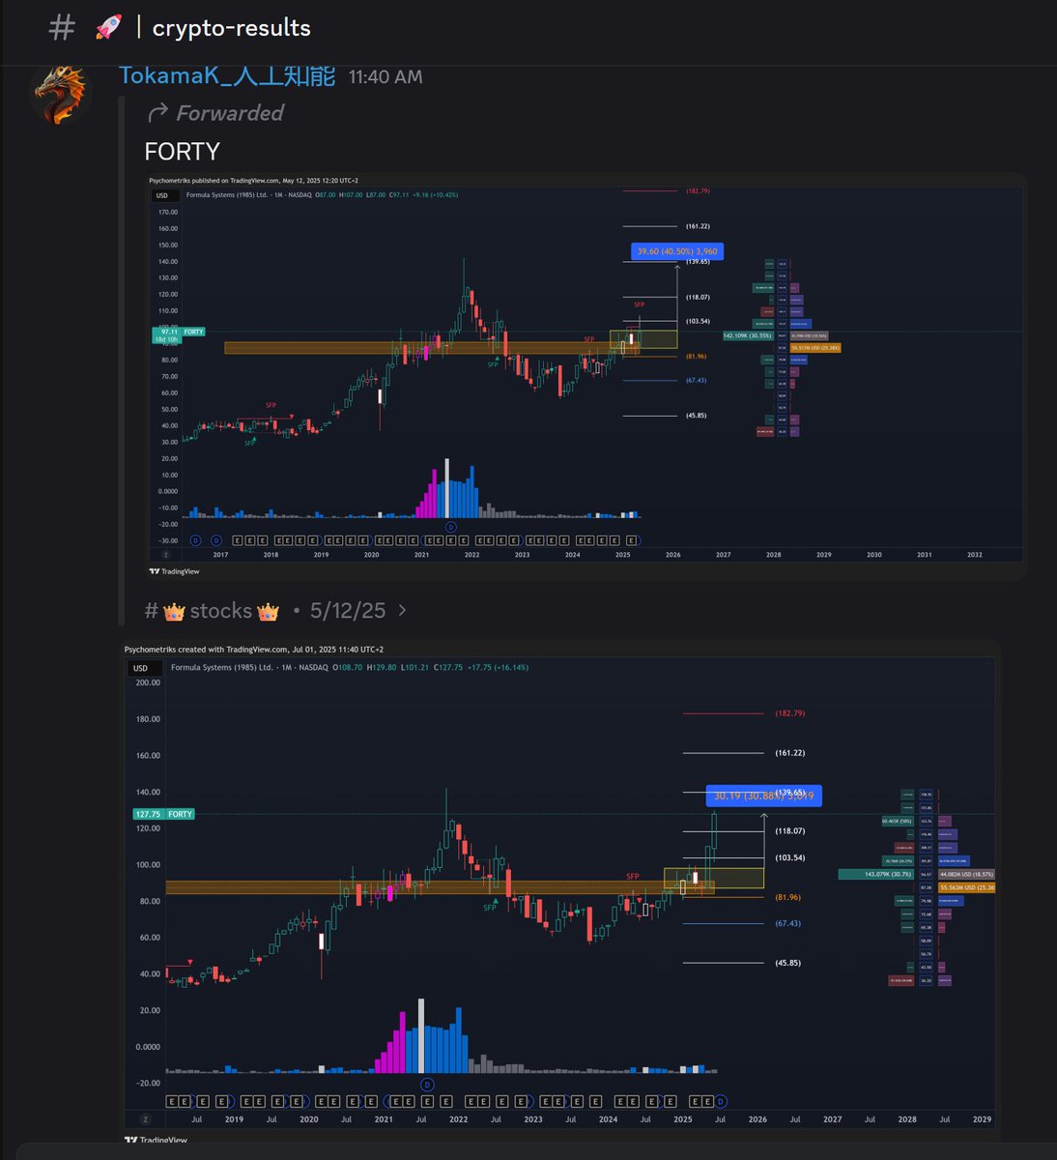Click the (161.22) level in the May 12 chart
This screenshot has height=1160, width=1057.
(x=699, y=226)
